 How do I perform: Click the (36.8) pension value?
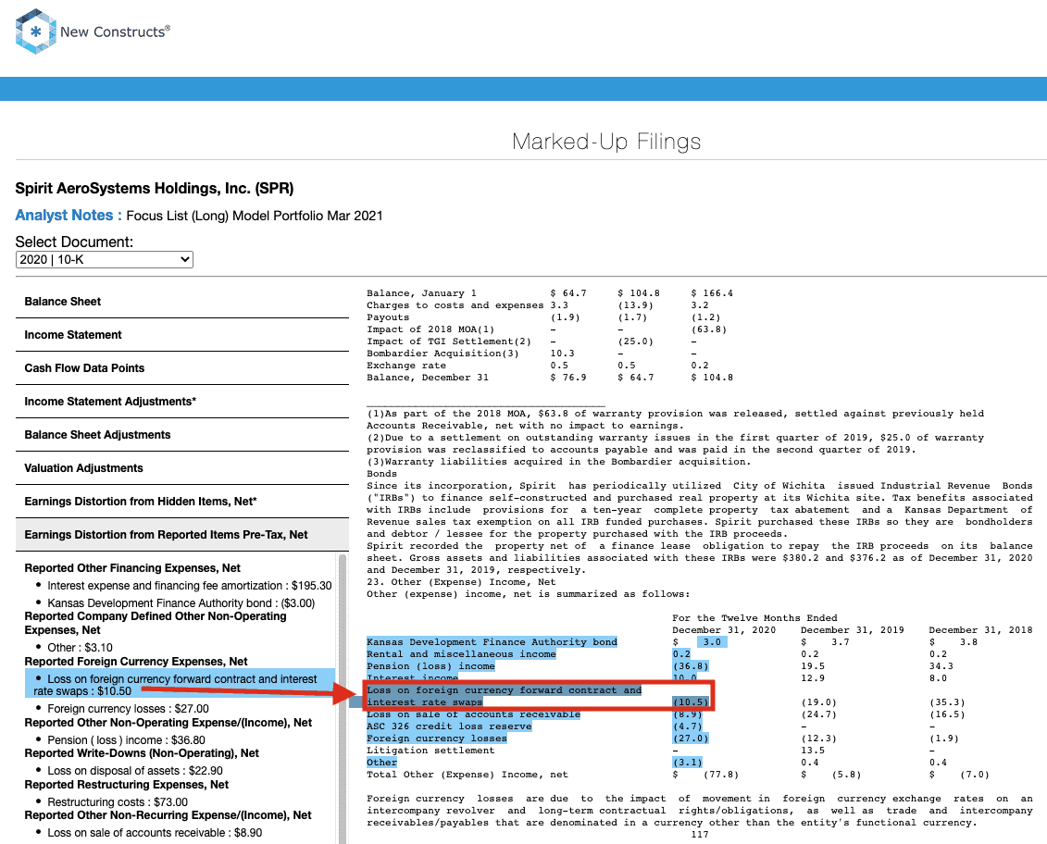[x=691, y=666]
